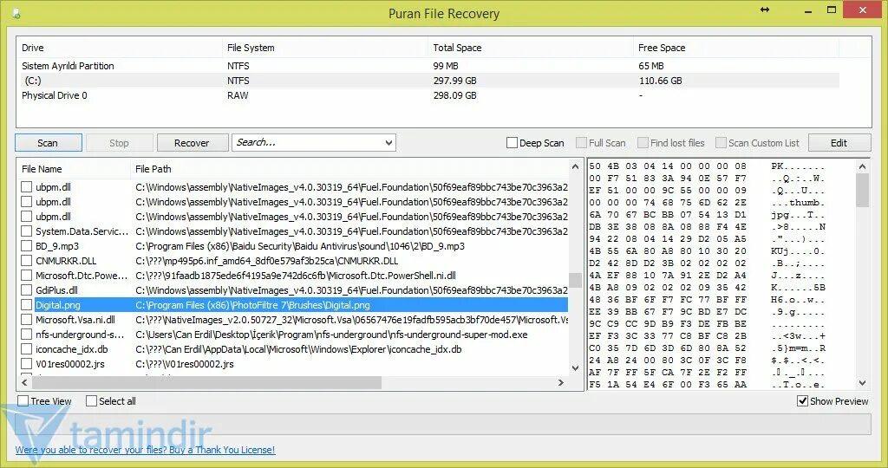Check the box for Digital.png
The width and height of the screenshot is (888, 468).
(x=27, y=304)
